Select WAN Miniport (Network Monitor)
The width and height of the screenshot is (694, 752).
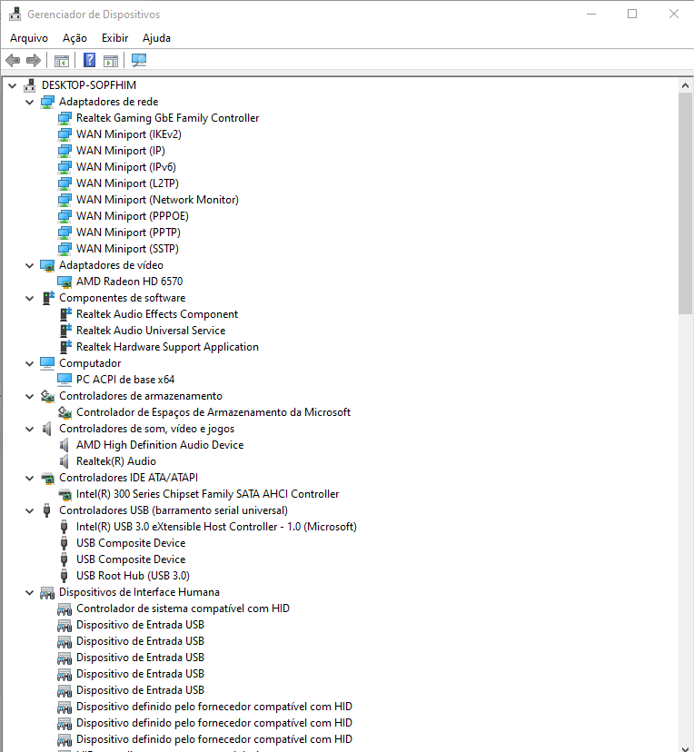(x=157, y=200)
